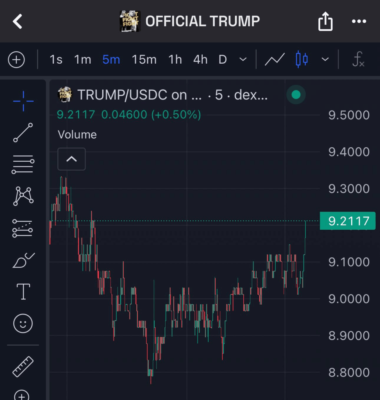The height and width of the screenshot is (400, 380).
Task: Click the Volume indicator label
Action: (77, 134)
